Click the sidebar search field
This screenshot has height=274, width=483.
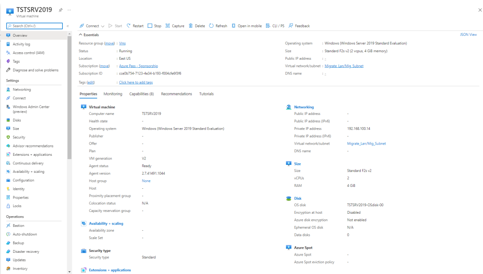(34, 26)
